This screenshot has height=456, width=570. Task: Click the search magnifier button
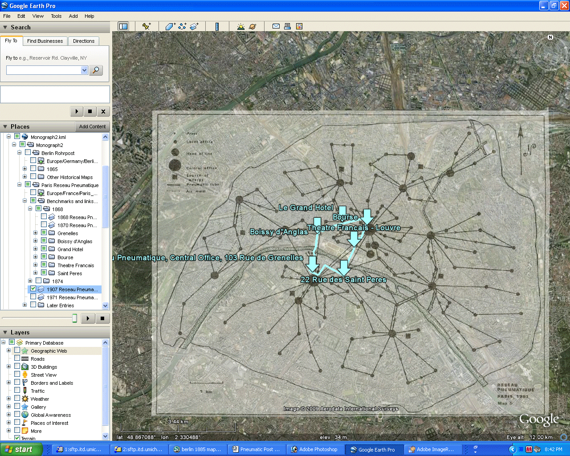(96, 70)
